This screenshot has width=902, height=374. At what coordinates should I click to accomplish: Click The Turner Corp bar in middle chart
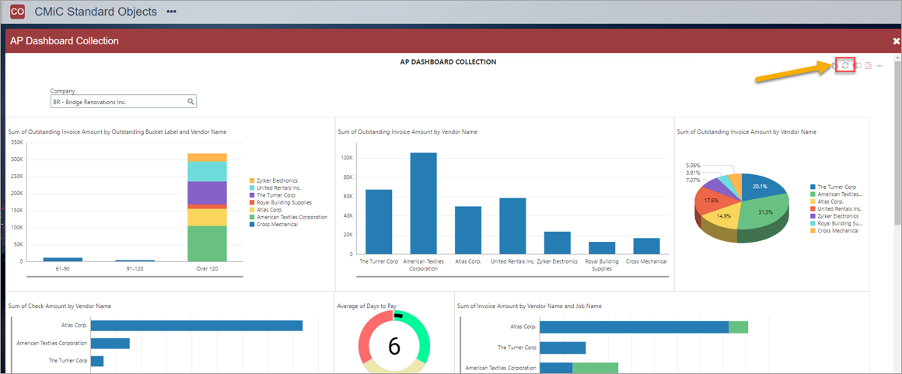tap(379, 222)
